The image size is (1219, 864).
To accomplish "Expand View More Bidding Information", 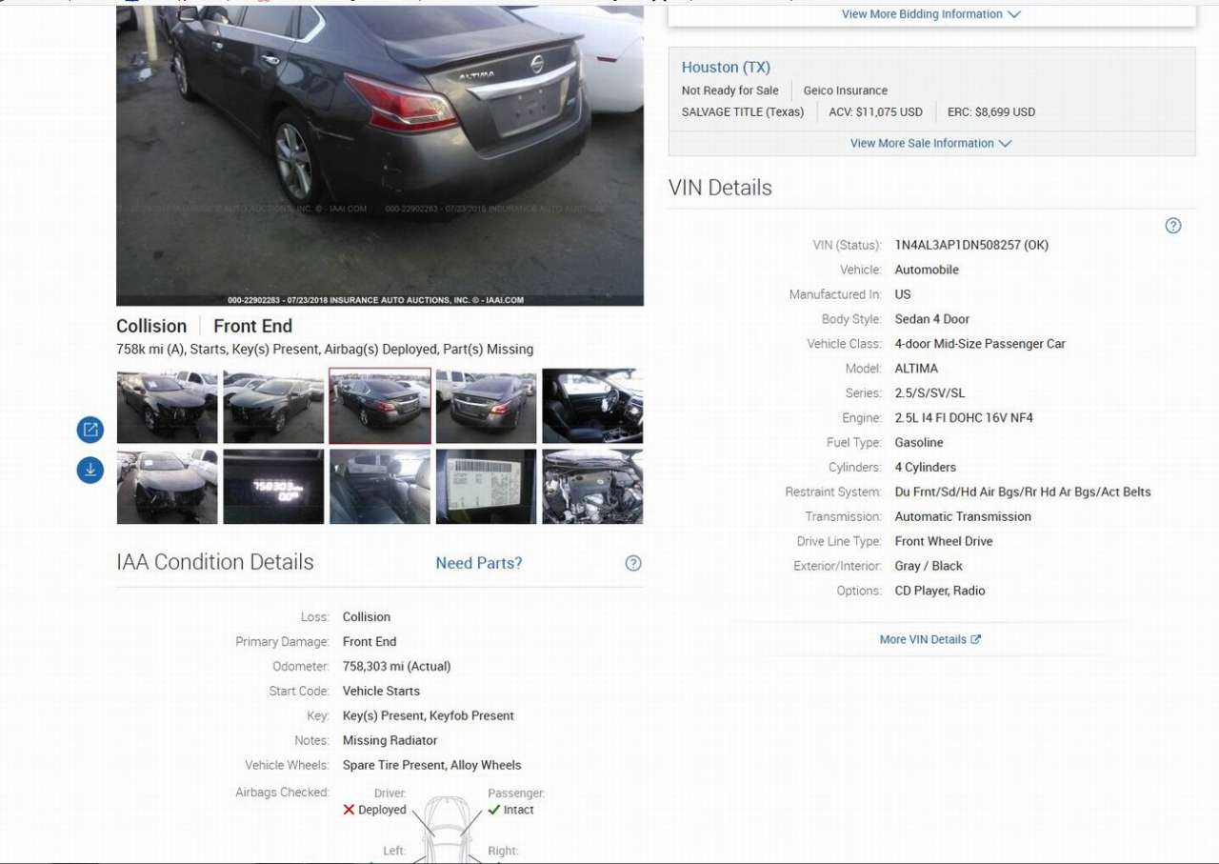I will tap(931, 14).
